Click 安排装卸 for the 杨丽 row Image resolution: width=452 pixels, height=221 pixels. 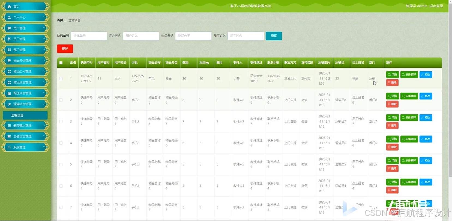tap(409, 75)
